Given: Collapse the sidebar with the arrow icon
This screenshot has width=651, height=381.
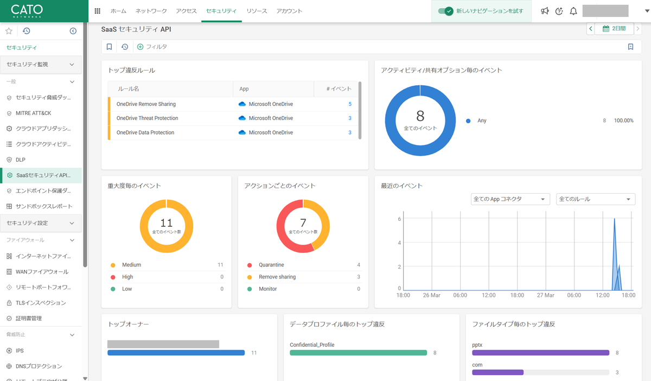Looking at the screenshot, I should [x=73, y=31].
